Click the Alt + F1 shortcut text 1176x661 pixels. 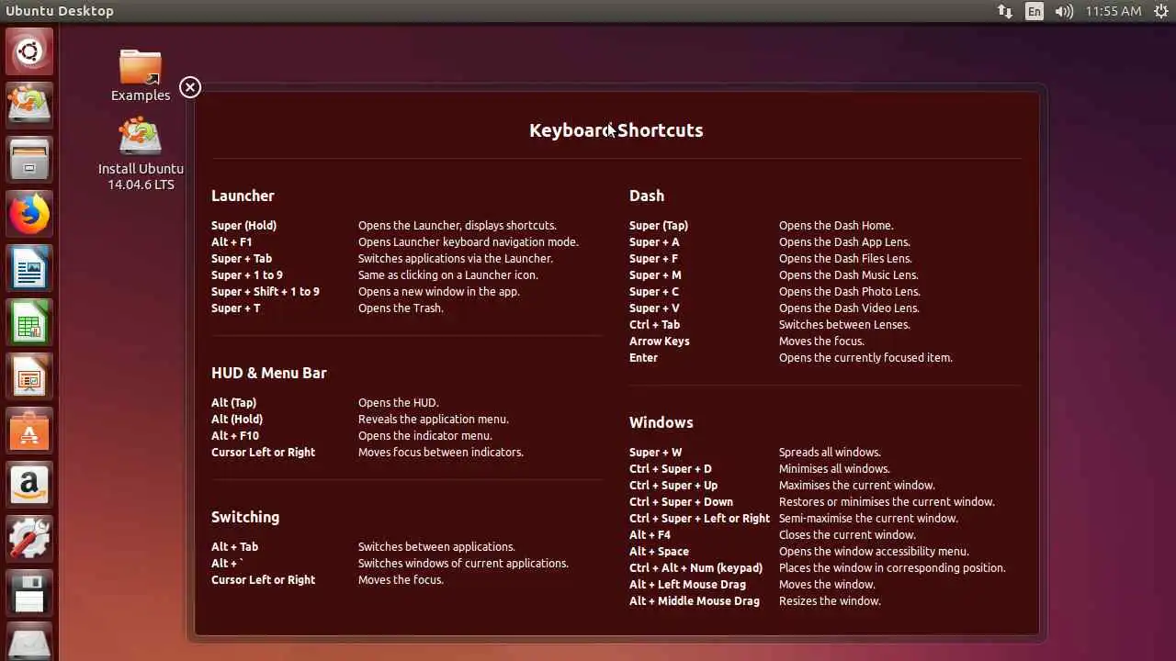[232, 241]
